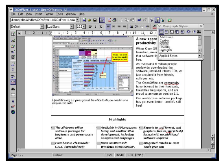Image resolution: width=223 pixels, height=164 pixels.
Task: Open the Hyperlink dialog icon
Action: (162, 20)
